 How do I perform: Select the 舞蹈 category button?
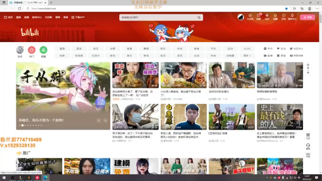pyautogui.click(x=146, y=49)
